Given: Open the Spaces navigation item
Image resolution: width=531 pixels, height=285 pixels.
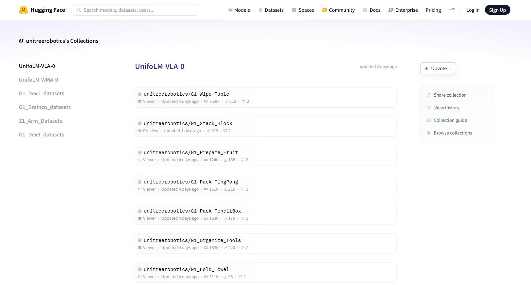Looking at the screenshot, I should tap(303, 10).
